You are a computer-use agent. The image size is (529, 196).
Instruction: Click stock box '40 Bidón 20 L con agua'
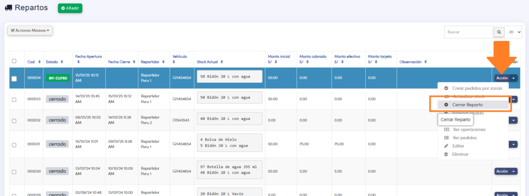(229, 118)
